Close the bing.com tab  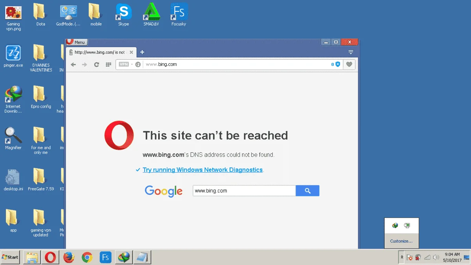[131, 52]
